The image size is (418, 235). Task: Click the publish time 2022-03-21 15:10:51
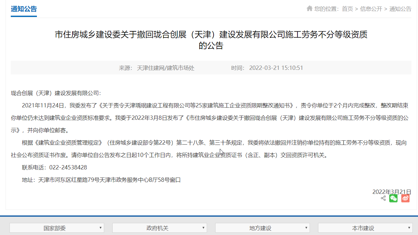point(276,68)
